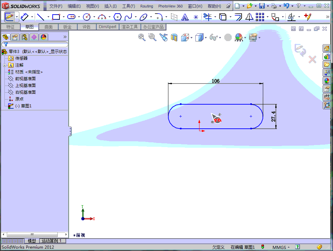333x251 pixels.
Task: Select the Rectangle sketch tool
Action: 56,17
